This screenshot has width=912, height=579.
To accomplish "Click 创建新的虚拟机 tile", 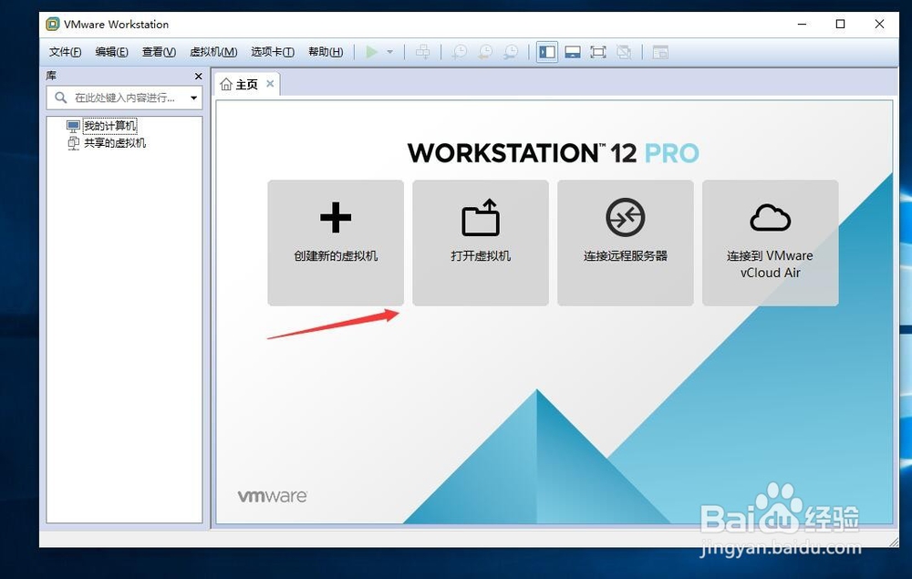I will [x=336, y=243].
